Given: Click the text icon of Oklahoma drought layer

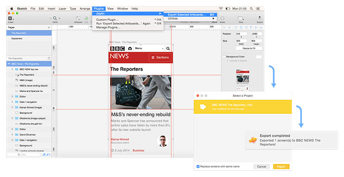Looking at the screenshot, I should (17, 124).
